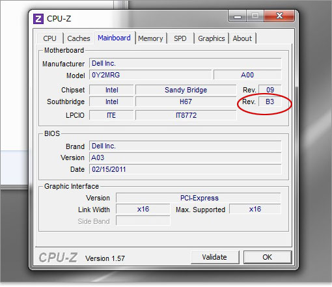Switch to the Graphics tab
The width and height of the screenshot is (332, 287).
click(x=212, y=38)
